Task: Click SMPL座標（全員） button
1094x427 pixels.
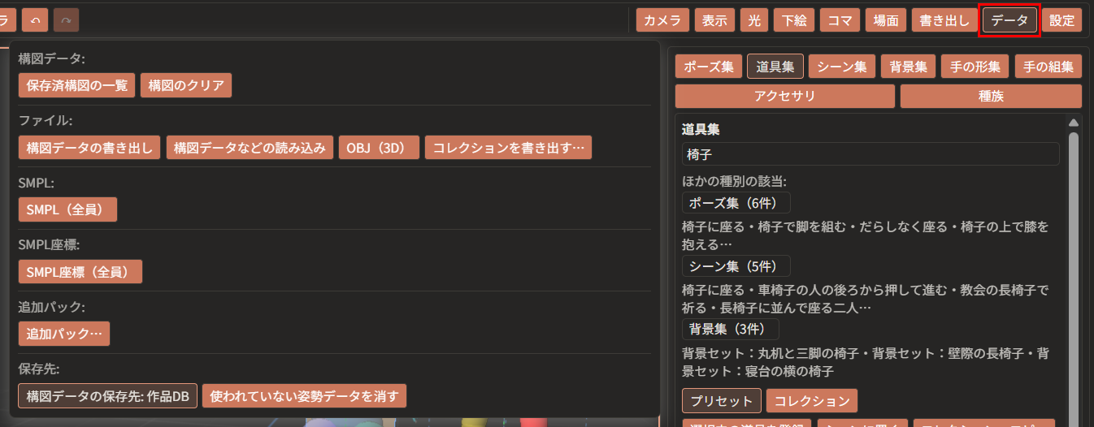Action: pos(80,271)
